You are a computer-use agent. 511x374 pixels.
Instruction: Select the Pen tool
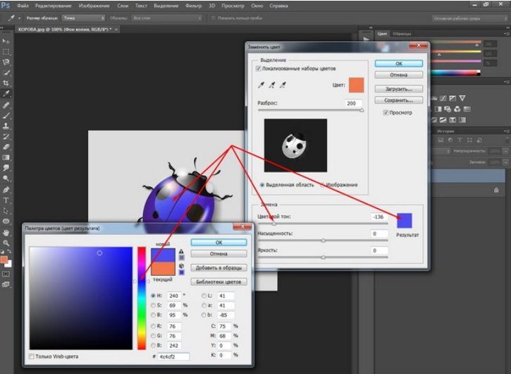point(6,190)
